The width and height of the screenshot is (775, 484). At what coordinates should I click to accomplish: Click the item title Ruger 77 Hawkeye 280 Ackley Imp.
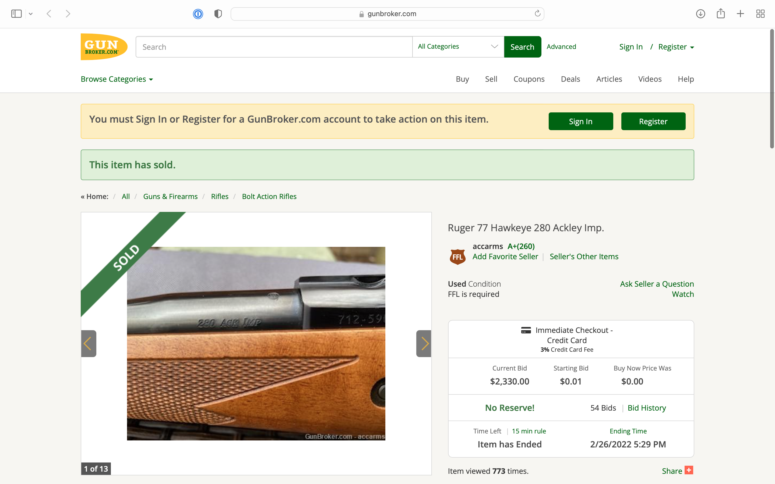526,227
